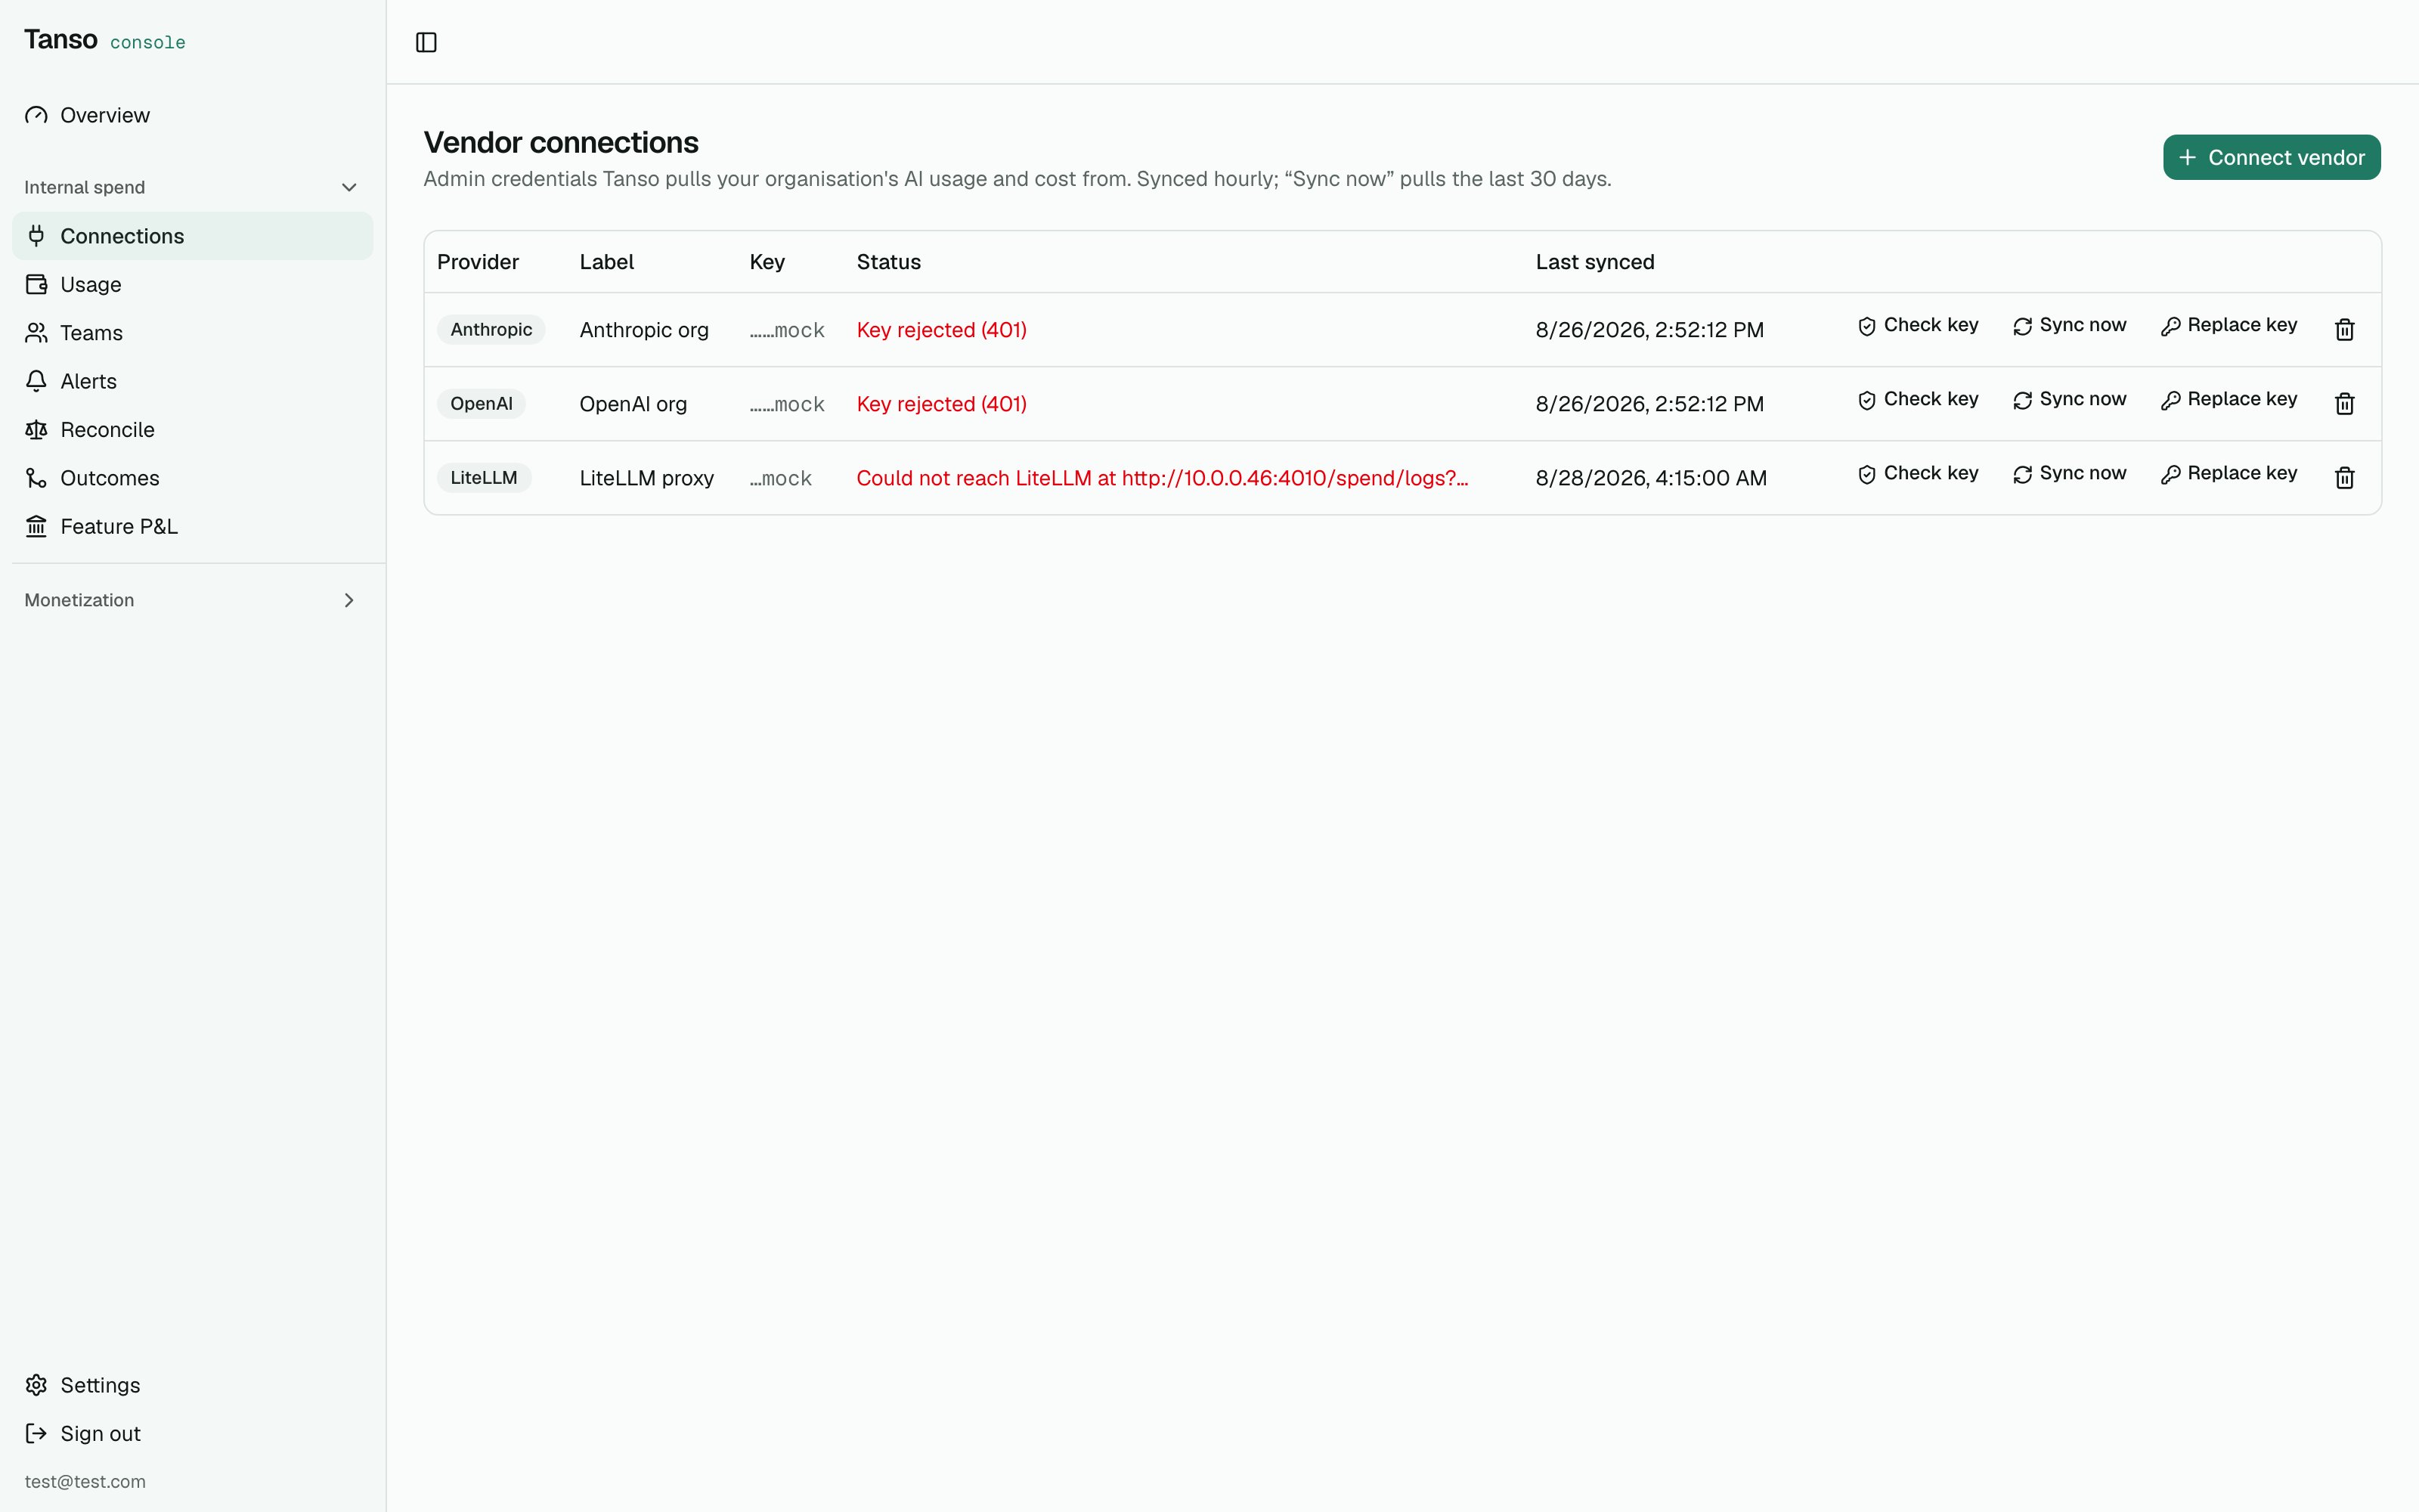Screen dimensions: 2419x1512
Task: Click Sign out
Action: click(x=192, y=1433)
